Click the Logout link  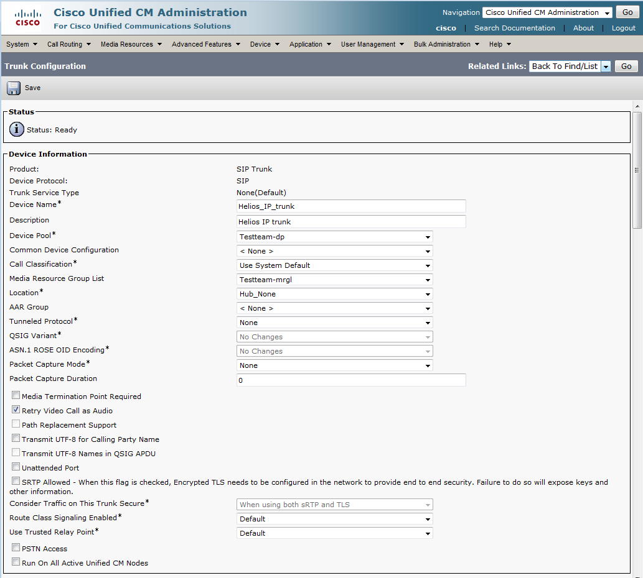[623, 28]
